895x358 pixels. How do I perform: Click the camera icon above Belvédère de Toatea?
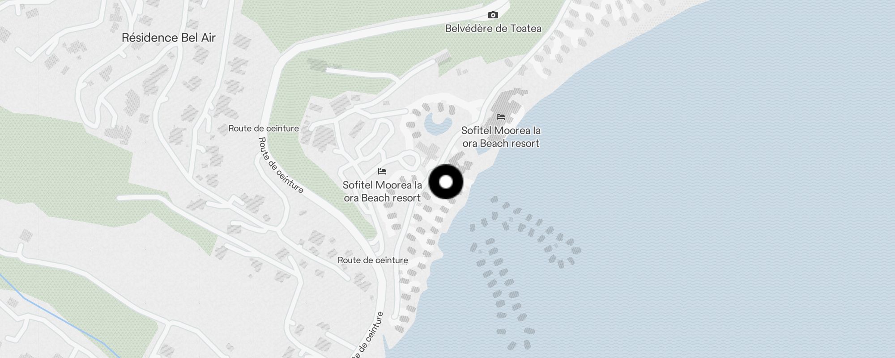tap(493, 15)
